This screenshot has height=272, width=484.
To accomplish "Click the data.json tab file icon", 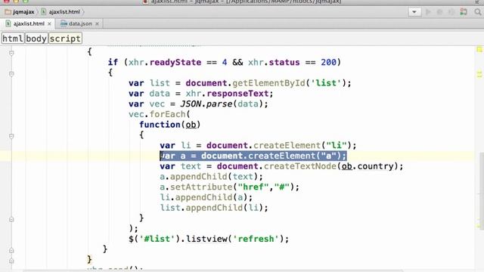I will [x=64, y=23].
